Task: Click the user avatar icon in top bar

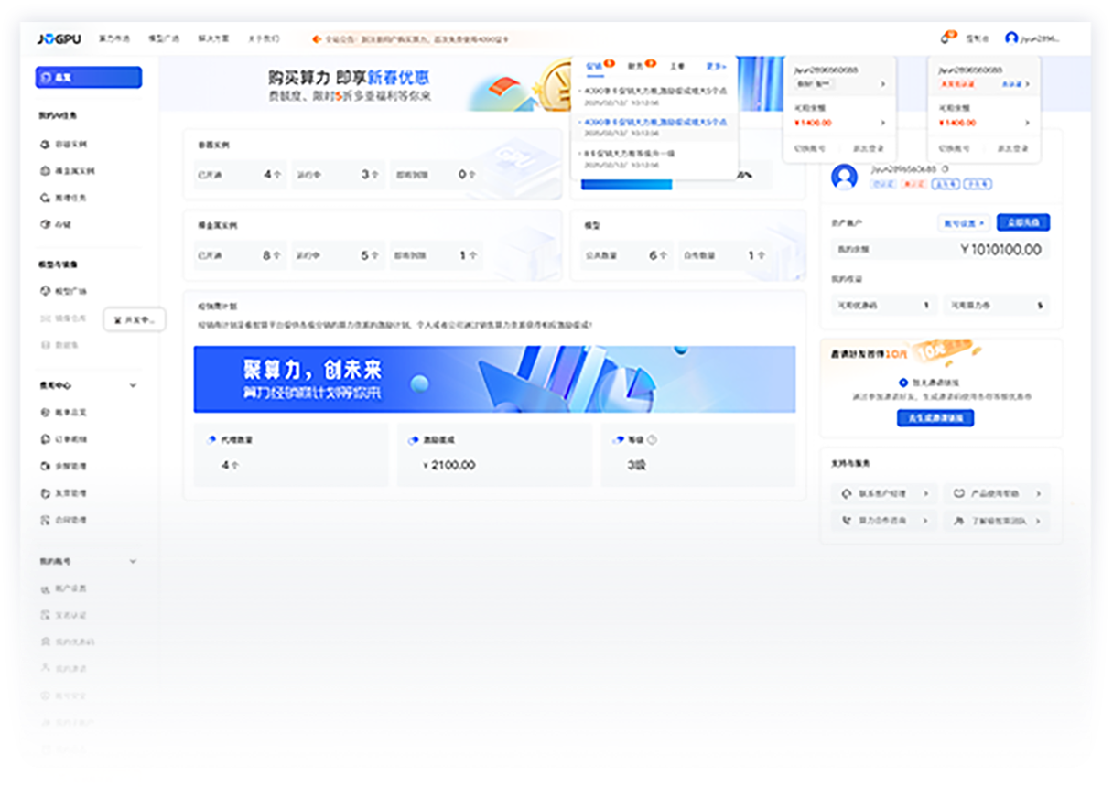Action: tap(1010, 38)
